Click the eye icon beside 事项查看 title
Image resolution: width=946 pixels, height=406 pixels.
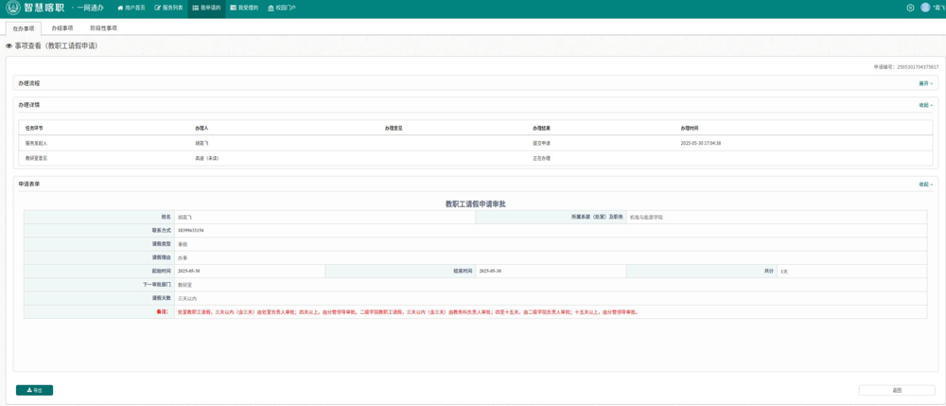click(x=9, y=46)
